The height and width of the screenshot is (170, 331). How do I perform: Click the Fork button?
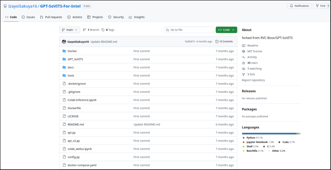(x=321, y=6)
